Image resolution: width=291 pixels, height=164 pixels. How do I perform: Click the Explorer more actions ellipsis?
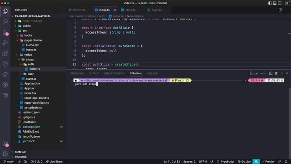(61, 10)
